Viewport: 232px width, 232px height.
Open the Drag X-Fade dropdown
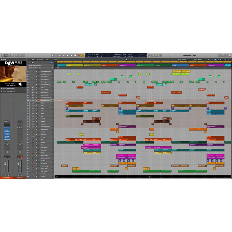click(202, 60)
